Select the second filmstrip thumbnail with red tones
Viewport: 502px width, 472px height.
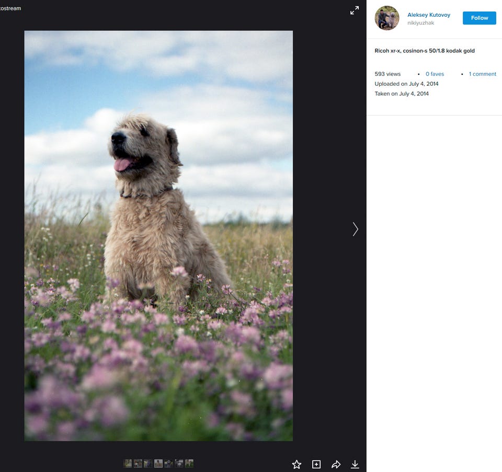138,463
